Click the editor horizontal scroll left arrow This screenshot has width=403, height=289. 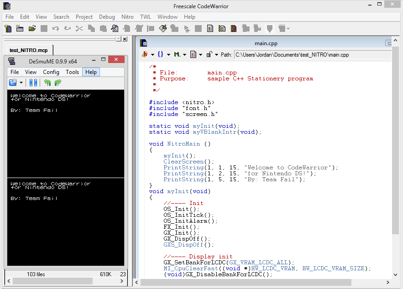pos(137,282)
